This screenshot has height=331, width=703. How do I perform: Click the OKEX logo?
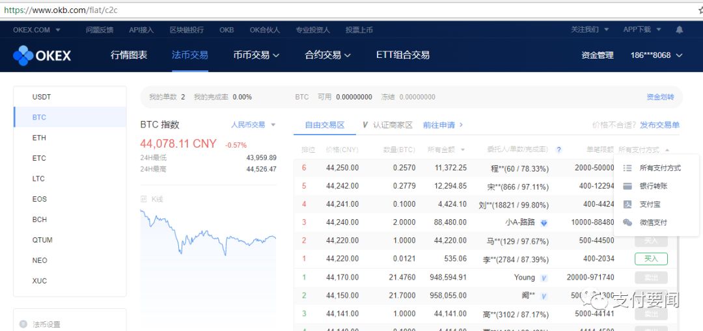click(x=42, y=55)
